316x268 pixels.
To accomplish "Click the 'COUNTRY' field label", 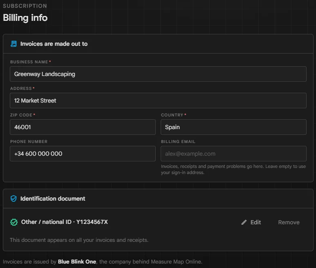I will coord(172,115).
